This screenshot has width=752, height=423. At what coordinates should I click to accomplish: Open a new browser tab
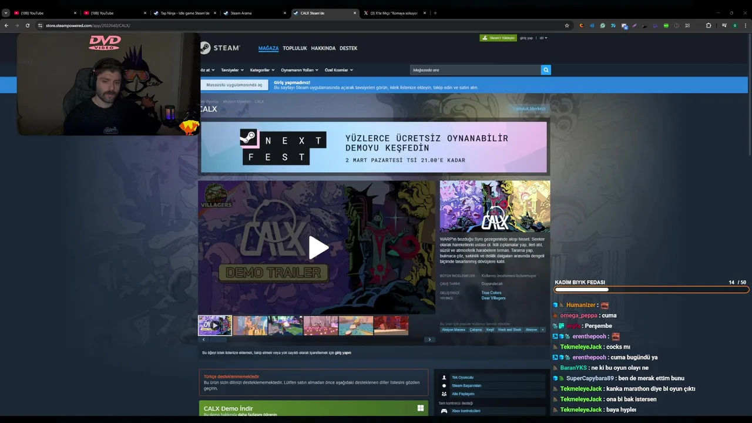435,13
